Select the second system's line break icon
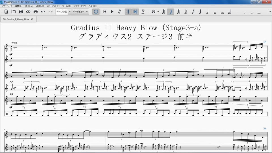The image size is (272, 153). coord(265,129)
